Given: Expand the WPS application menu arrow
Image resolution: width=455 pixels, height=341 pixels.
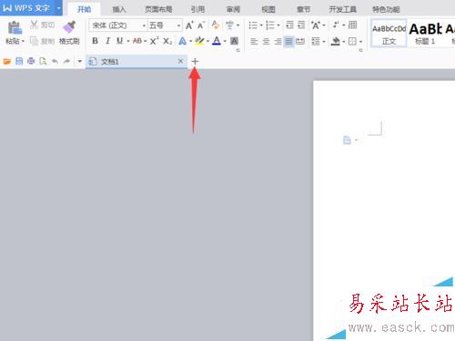Looking at the screenshot, I should point(58,8).
